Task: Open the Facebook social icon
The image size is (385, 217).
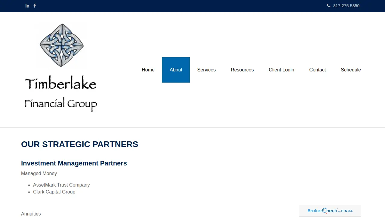Action: tap(35, 6)
